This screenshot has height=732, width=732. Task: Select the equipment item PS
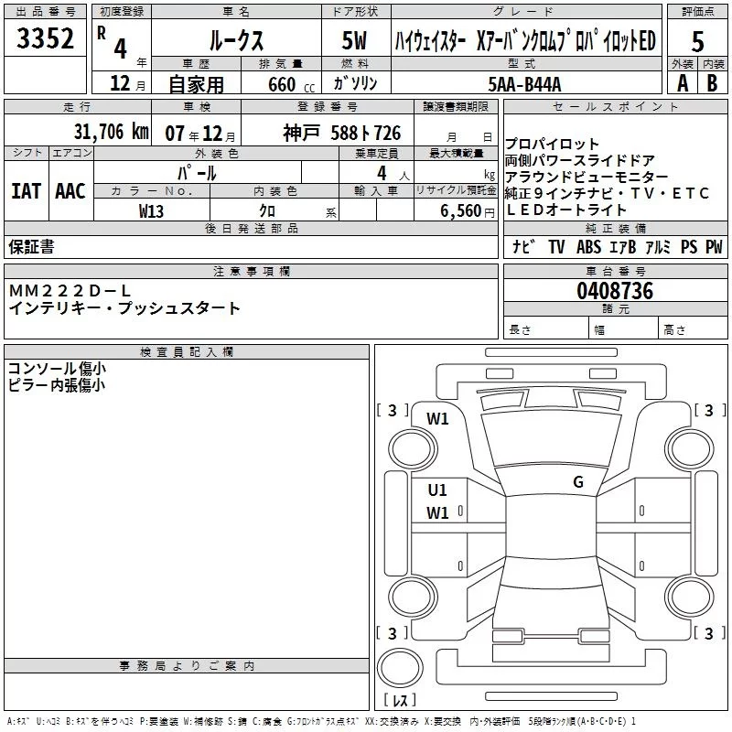click(x=689, y=246)
